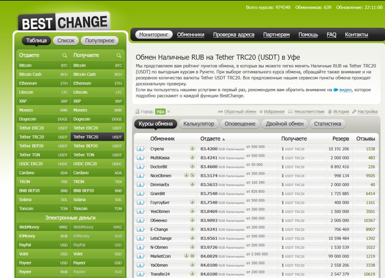Click the verification badge next to DoctorBit
Image resolution: width=385 pixels, height=278 pixels.
(x=192, y=167)
